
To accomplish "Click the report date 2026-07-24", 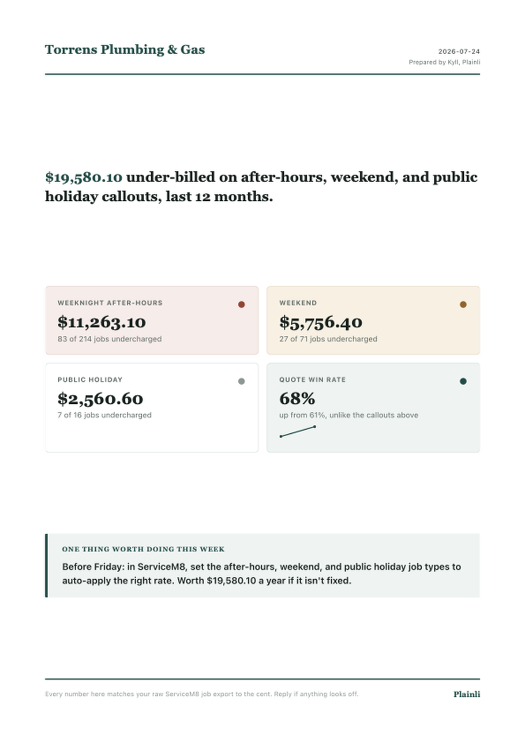I will [x=459, y=52].
